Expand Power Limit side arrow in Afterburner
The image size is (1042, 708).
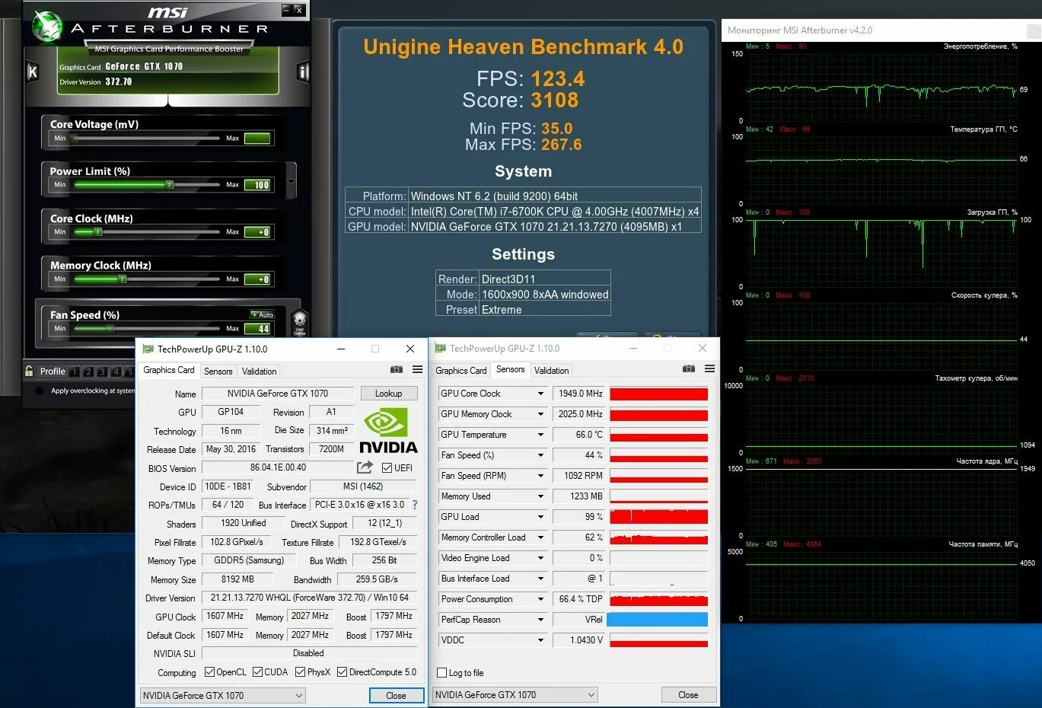click(x=292, y=183)
